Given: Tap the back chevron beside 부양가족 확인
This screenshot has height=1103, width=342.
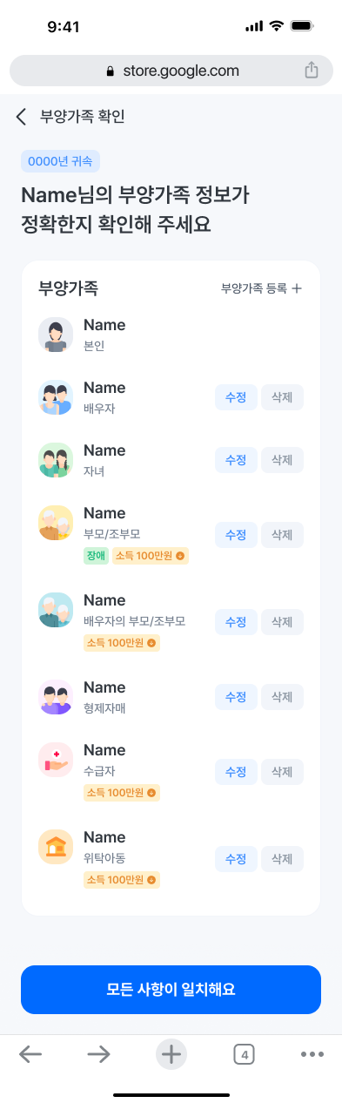Looking at the screenshot, I should [21, 117].
